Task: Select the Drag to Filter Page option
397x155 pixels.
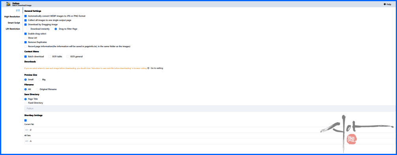Action: coord(56,29)
